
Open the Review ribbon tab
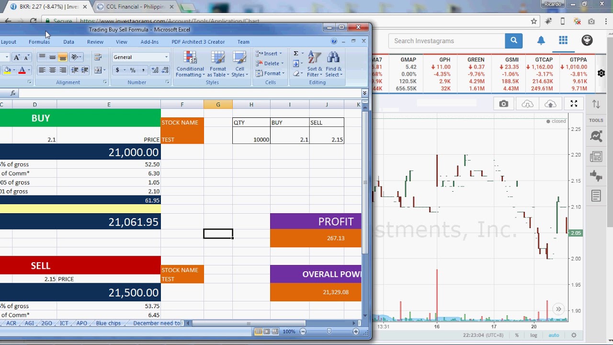[95, 42]
